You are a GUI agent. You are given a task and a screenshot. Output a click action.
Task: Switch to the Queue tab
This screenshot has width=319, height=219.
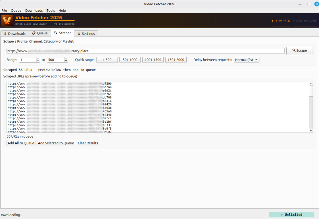[x=40, y=33]
